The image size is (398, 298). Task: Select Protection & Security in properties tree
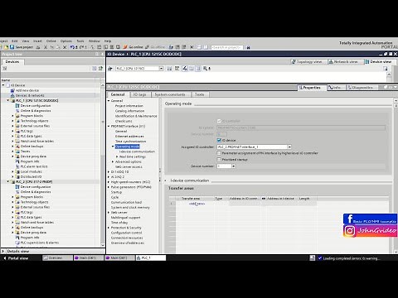tap(126, 228)
